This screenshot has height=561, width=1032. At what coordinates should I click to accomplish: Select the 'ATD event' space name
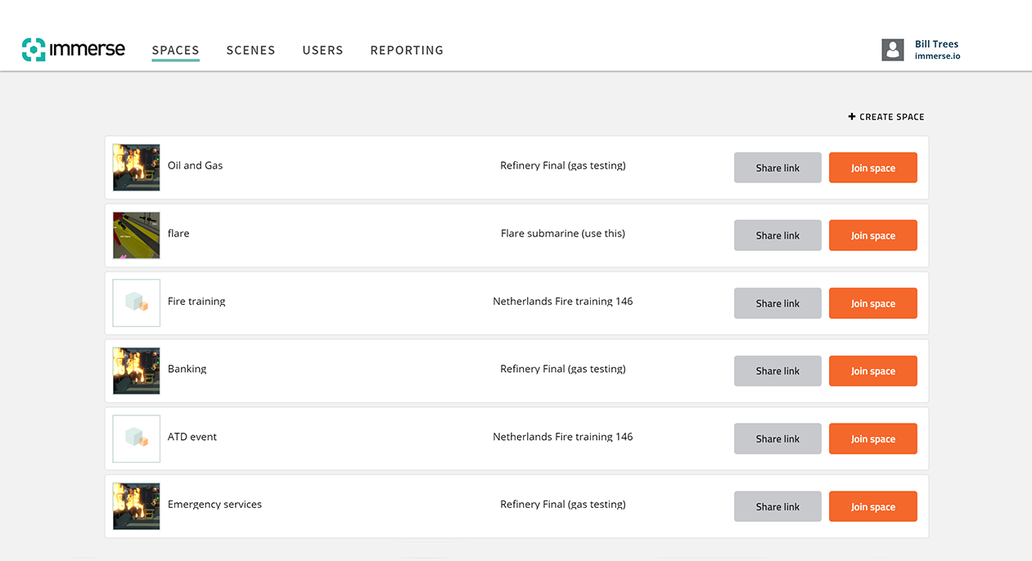click(192, 437)
